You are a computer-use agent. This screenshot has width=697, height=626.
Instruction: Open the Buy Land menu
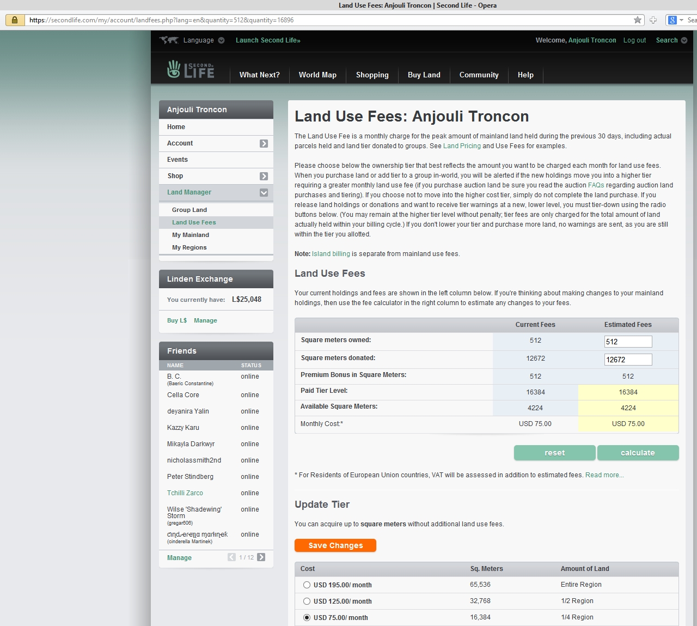(424, 75)
